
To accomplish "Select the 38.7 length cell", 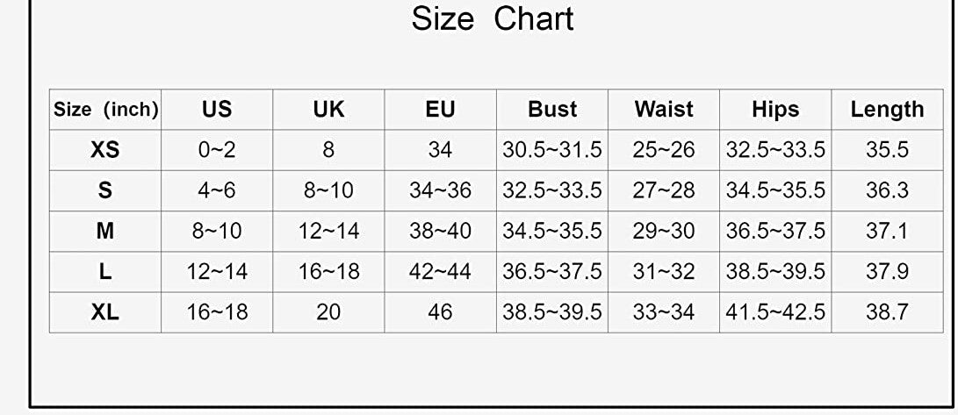I will (887, 312).
